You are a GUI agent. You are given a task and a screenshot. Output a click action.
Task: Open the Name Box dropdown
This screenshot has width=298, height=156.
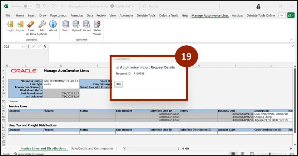(x=23, y=47)
